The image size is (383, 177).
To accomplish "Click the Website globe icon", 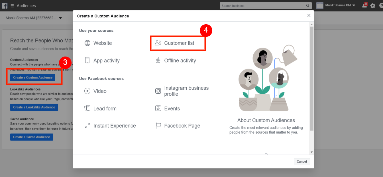I will click(x=87, y=43).
